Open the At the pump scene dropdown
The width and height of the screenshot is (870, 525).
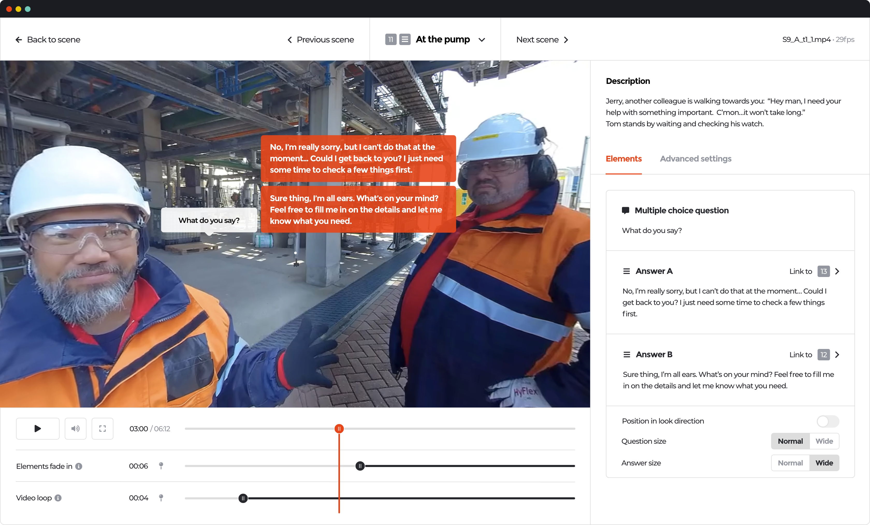[x=482, y=40]
